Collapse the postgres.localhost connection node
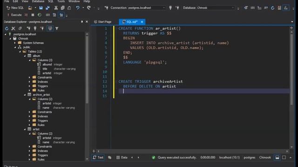Image resolution: width=298 pixels, height=167 pixels. tap(5, 34)
